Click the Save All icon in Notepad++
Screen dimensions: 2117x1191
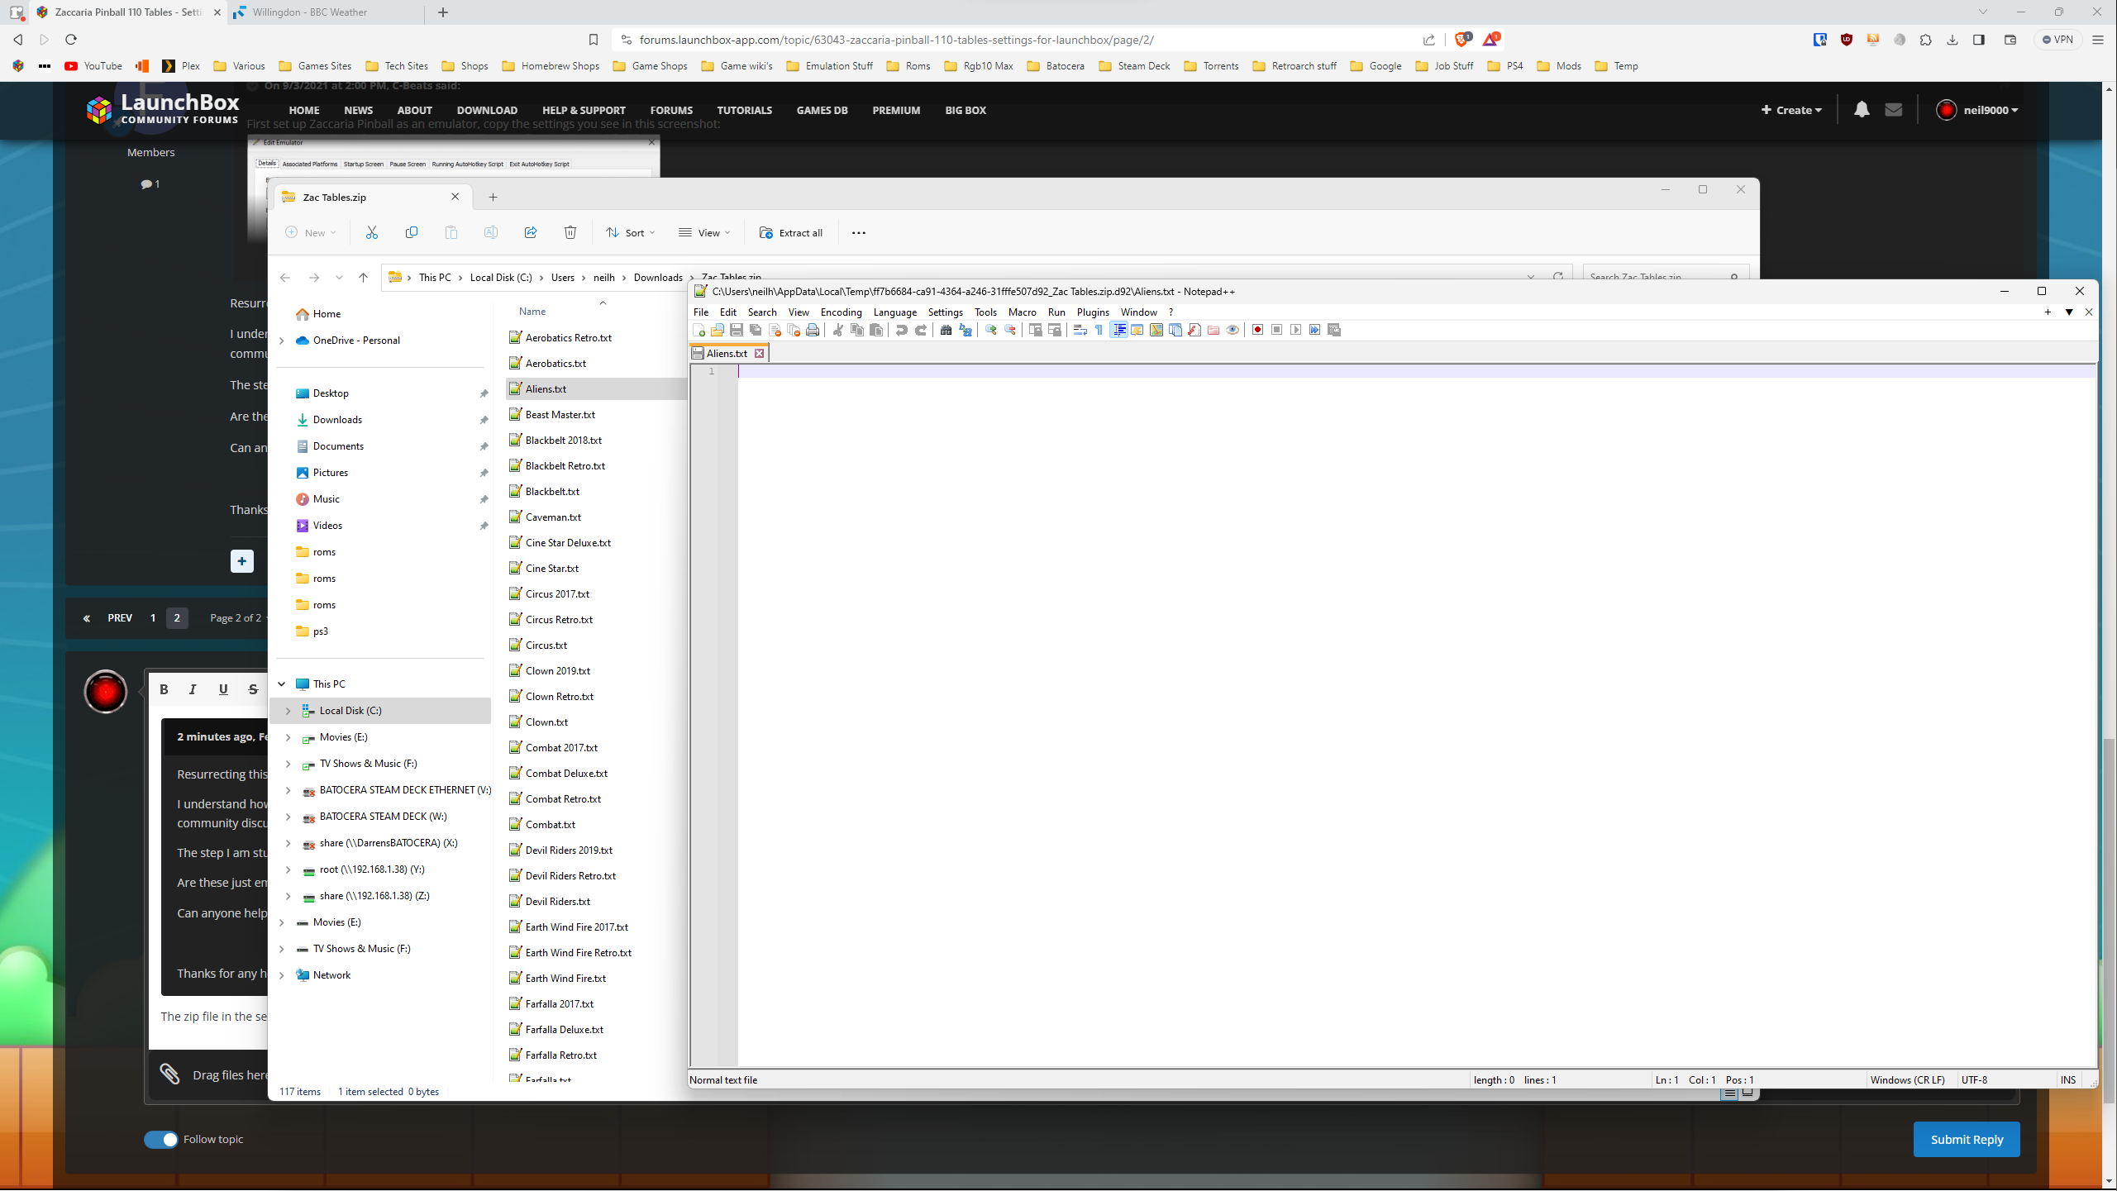[x=756, y=330]
